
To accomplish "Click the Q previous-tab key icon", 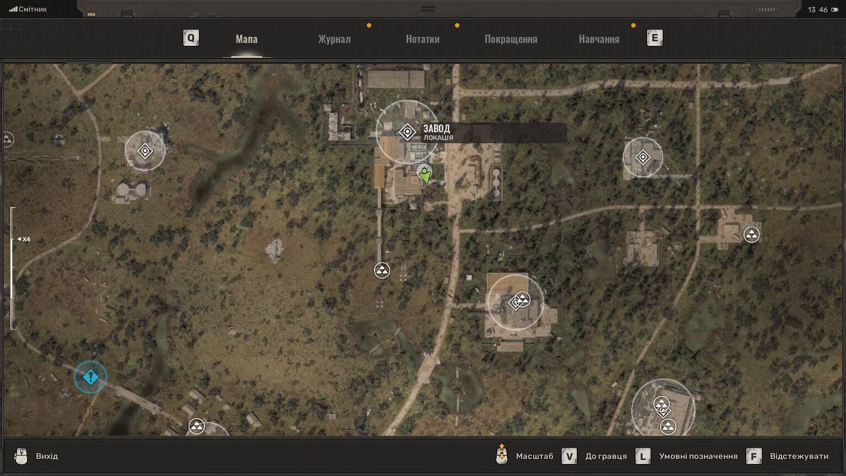I will [191, 38].
